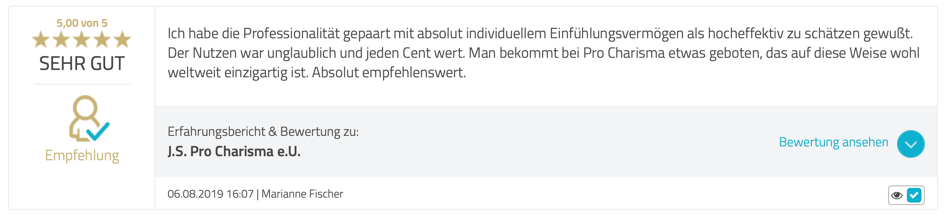The image size is (946, 218).
Task: Click the second gold rating star
Action: pos(61,40)
